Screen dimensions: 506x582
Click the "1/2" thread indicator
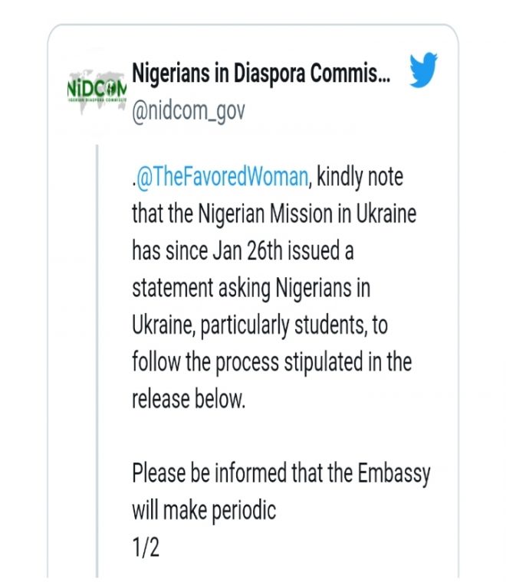click(146, 547)
